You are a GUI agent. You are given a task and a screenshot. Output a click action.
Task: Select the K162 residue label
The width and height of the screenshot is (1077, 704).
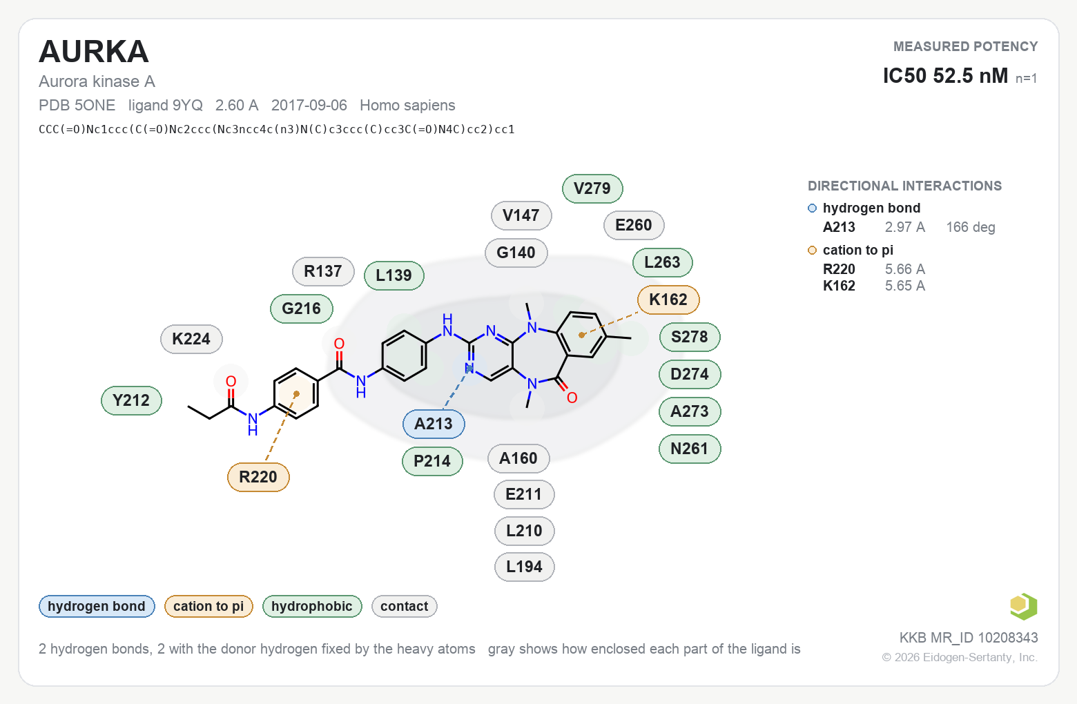668,300
